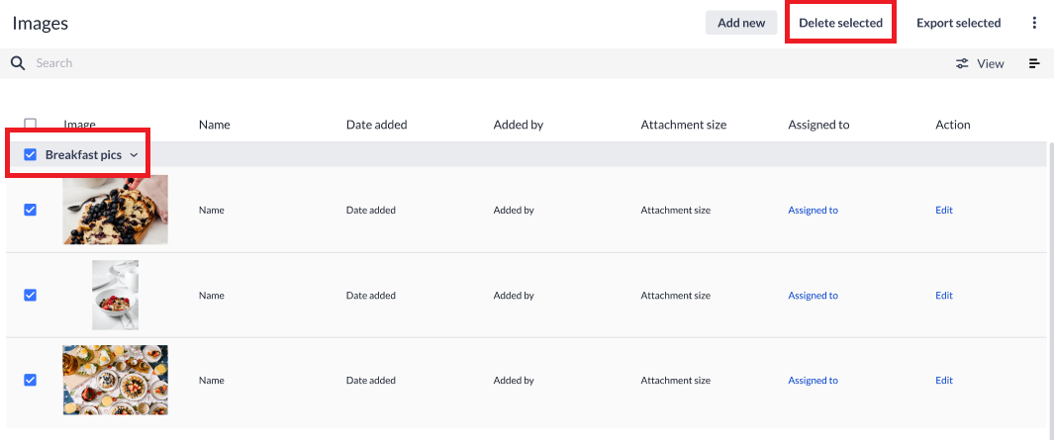This screenshot has width=1054, height=440.
Task: Click the Attachment size column header
Action: tap(684, 125)
